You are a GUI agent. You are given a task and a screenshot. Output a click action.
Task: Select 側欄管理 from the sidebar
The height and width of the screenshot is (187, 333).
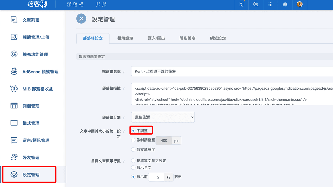pos(31,106)
